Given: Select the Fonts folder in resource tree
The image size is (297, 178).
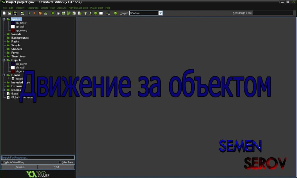Looking at the screenshot, I should click(x=15, y=53).
